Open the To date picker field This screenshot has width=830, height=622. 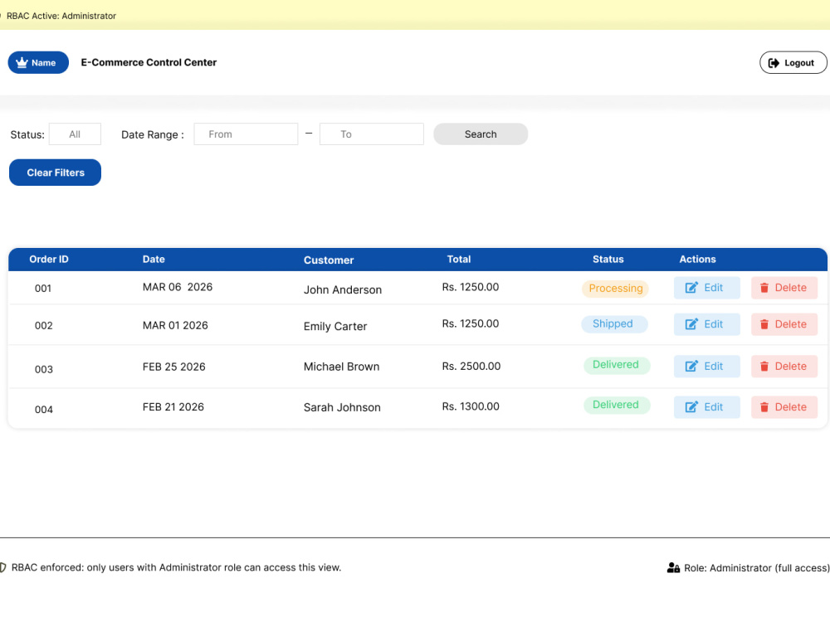tap(372, 134)
